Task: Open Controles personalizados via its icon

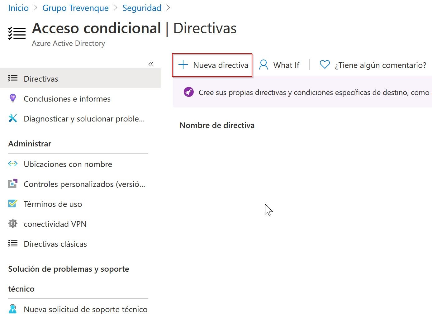Action: (13, 183)
